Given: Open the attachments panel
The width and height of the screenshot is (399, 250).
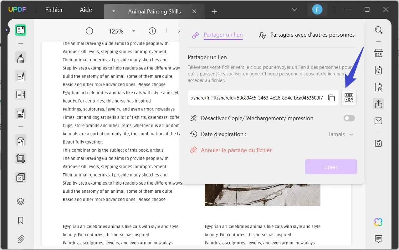Looking at the screenshot, I should (21, 239).
